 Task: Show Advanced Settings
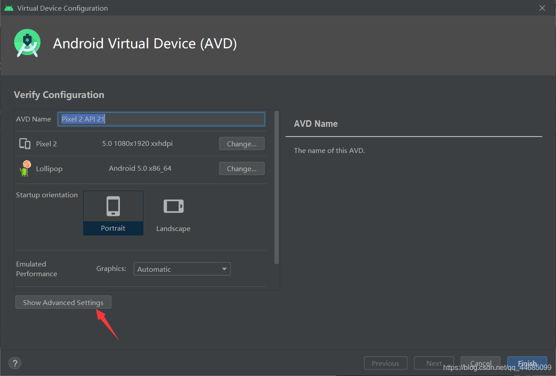(x=63, y=302)
